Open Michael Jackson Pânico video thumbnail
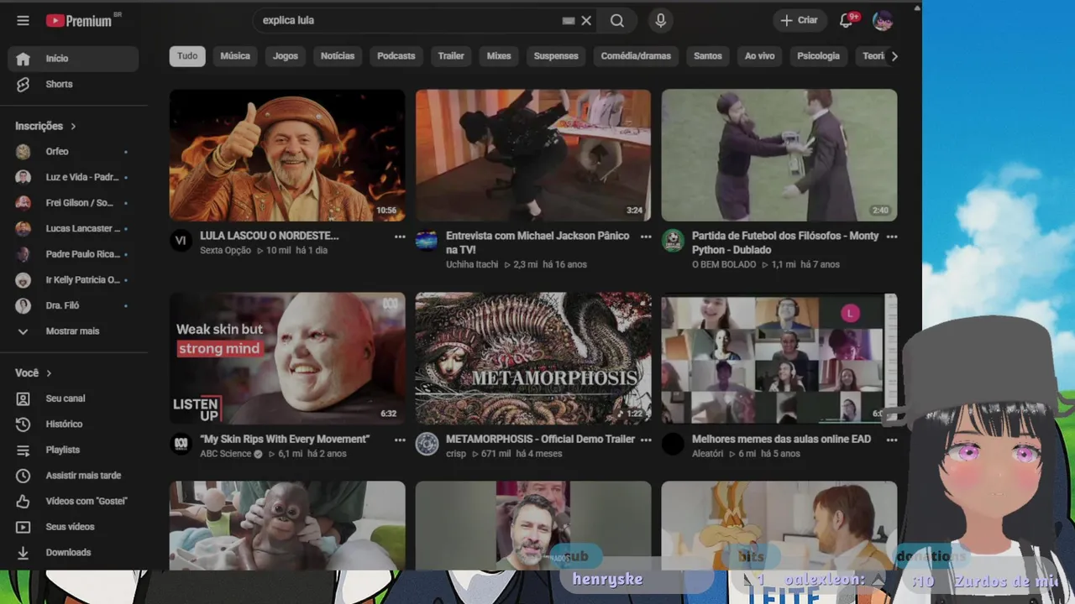This screenshot has width=1075, height=604. pos(533,155)
